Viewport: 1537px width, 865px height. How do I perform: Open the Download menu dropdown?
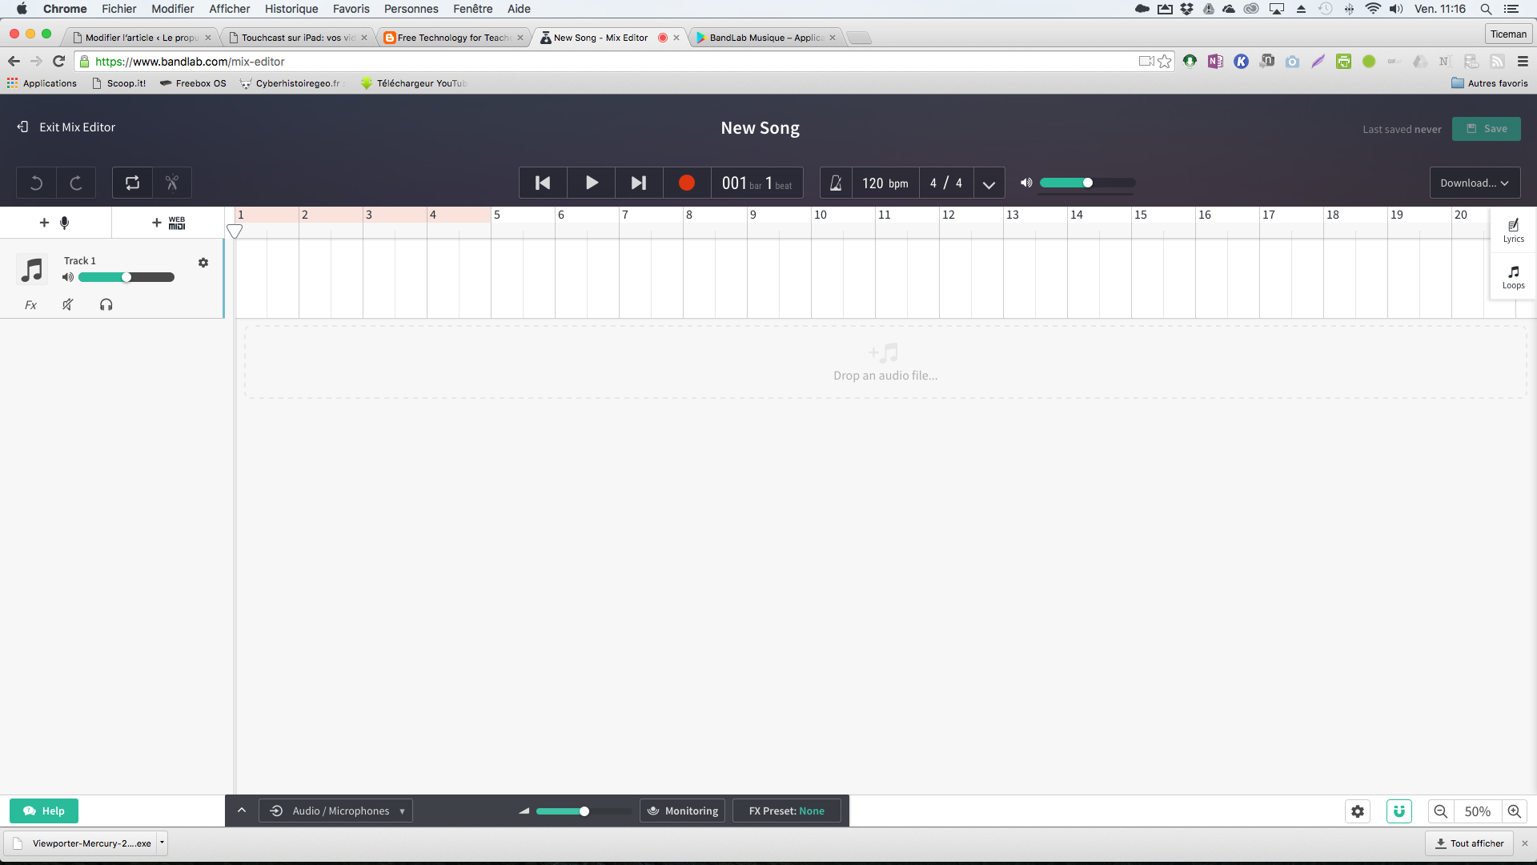point(1474,182)
